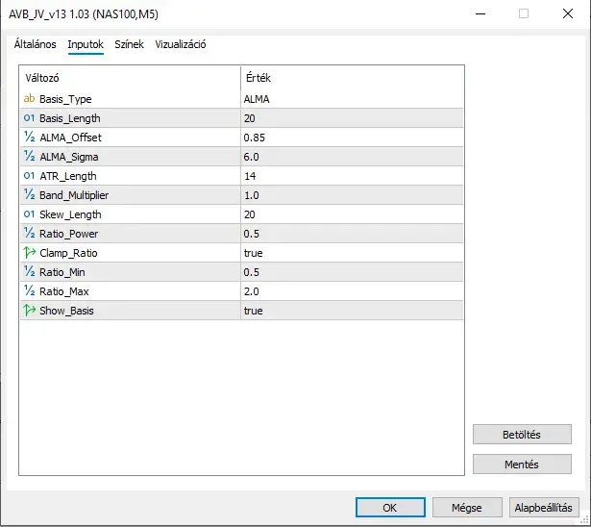Switch to the Általános tab

pos(35,44)
